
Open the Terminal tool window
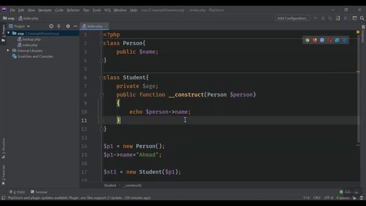pos(39,192)
